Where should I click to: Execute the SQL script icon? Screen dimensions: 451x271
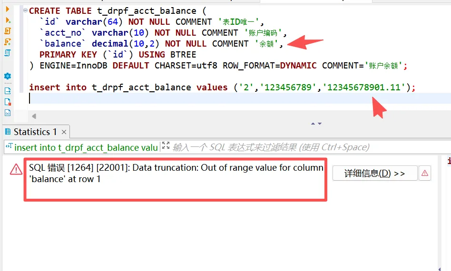click(x=8, y=31)
